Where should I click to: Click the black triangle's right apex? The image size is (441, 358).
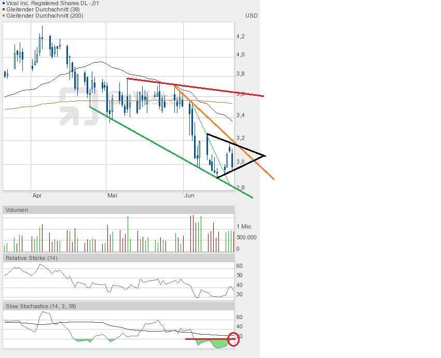[x=265, y=155]
